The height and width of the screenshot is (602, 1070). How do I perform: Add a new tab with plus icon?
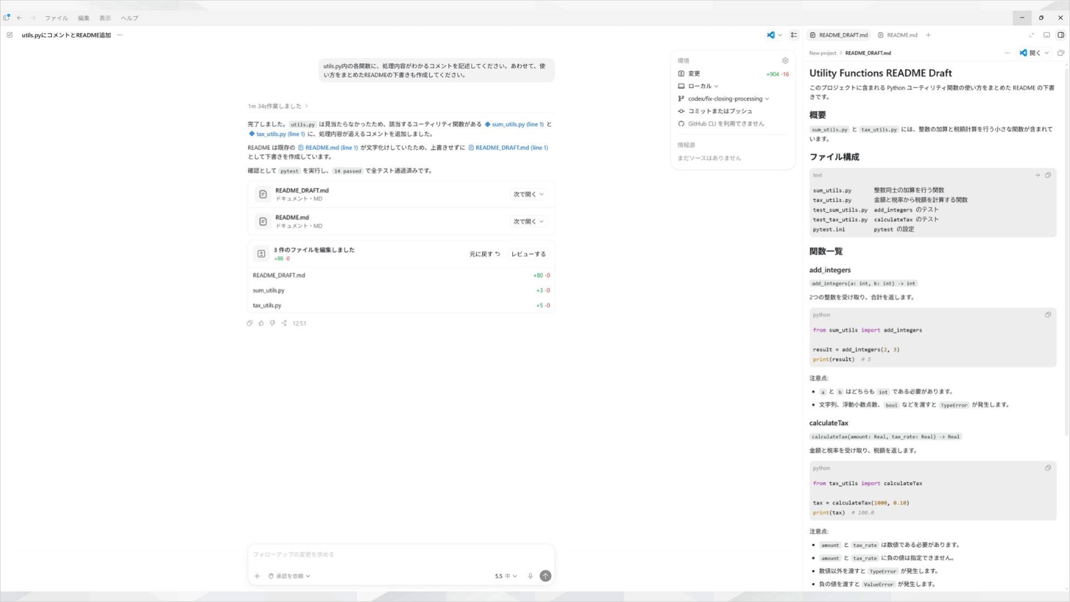(x=928, y=35)
